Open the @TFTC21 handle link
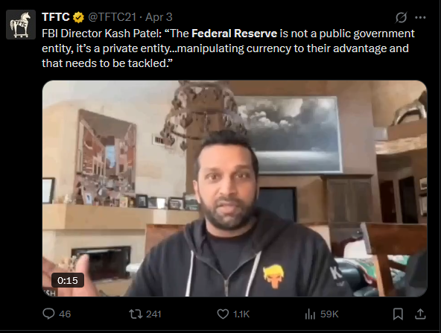Image resolution: width=441 pixels, height=333 pixels. [112, 17]
